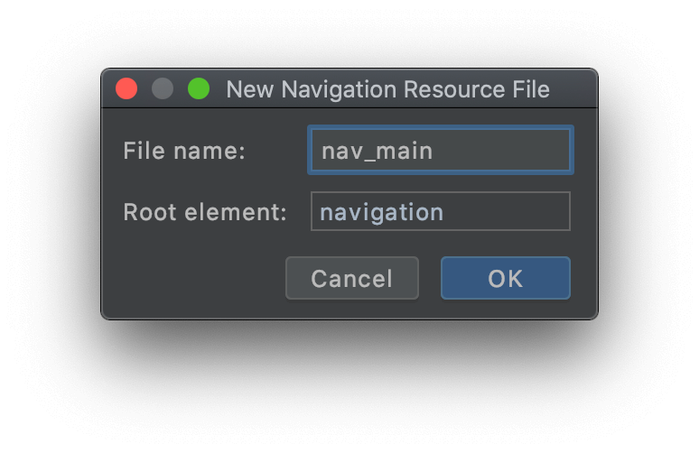Place cursor in the navigation text
Viewport: 699px width, 453px height.
pyautogui.click(x=382, y=212)
